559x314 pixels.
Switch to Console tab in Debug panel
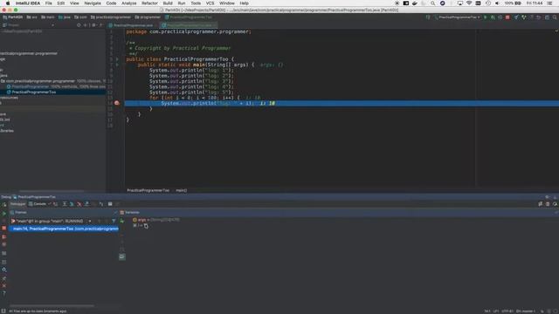click(x=38, y=204)
